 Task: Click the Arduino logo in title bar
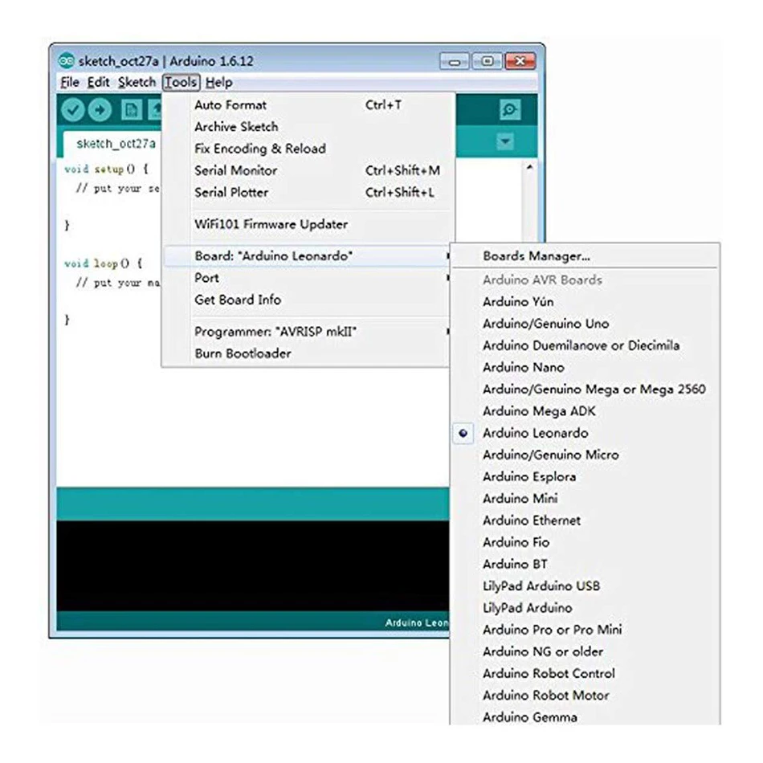tap(66, 61)
